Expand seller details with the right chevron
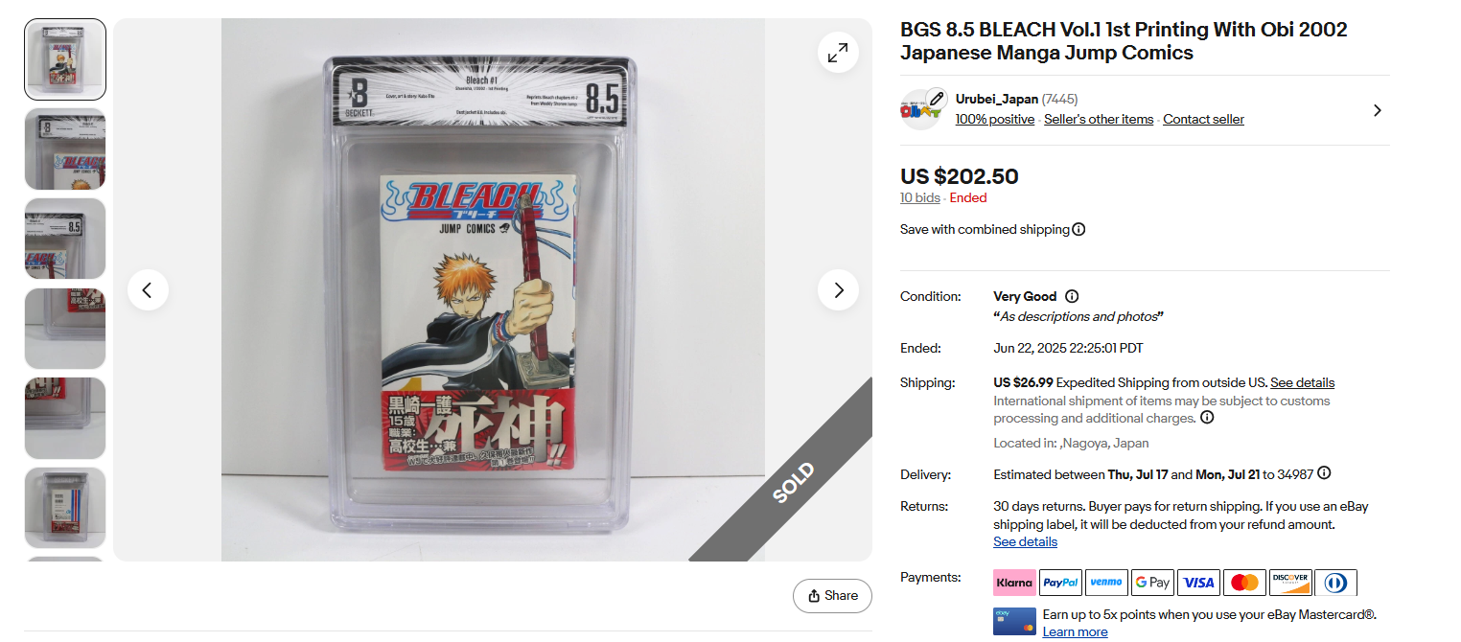Image resolution: width=1461 pixels, height=642 pixels. pos(1377,110)
